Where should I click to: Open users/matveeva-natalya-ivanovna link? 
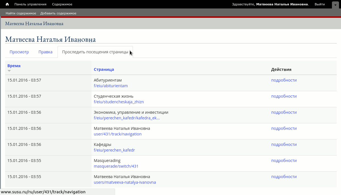point(125,182)
